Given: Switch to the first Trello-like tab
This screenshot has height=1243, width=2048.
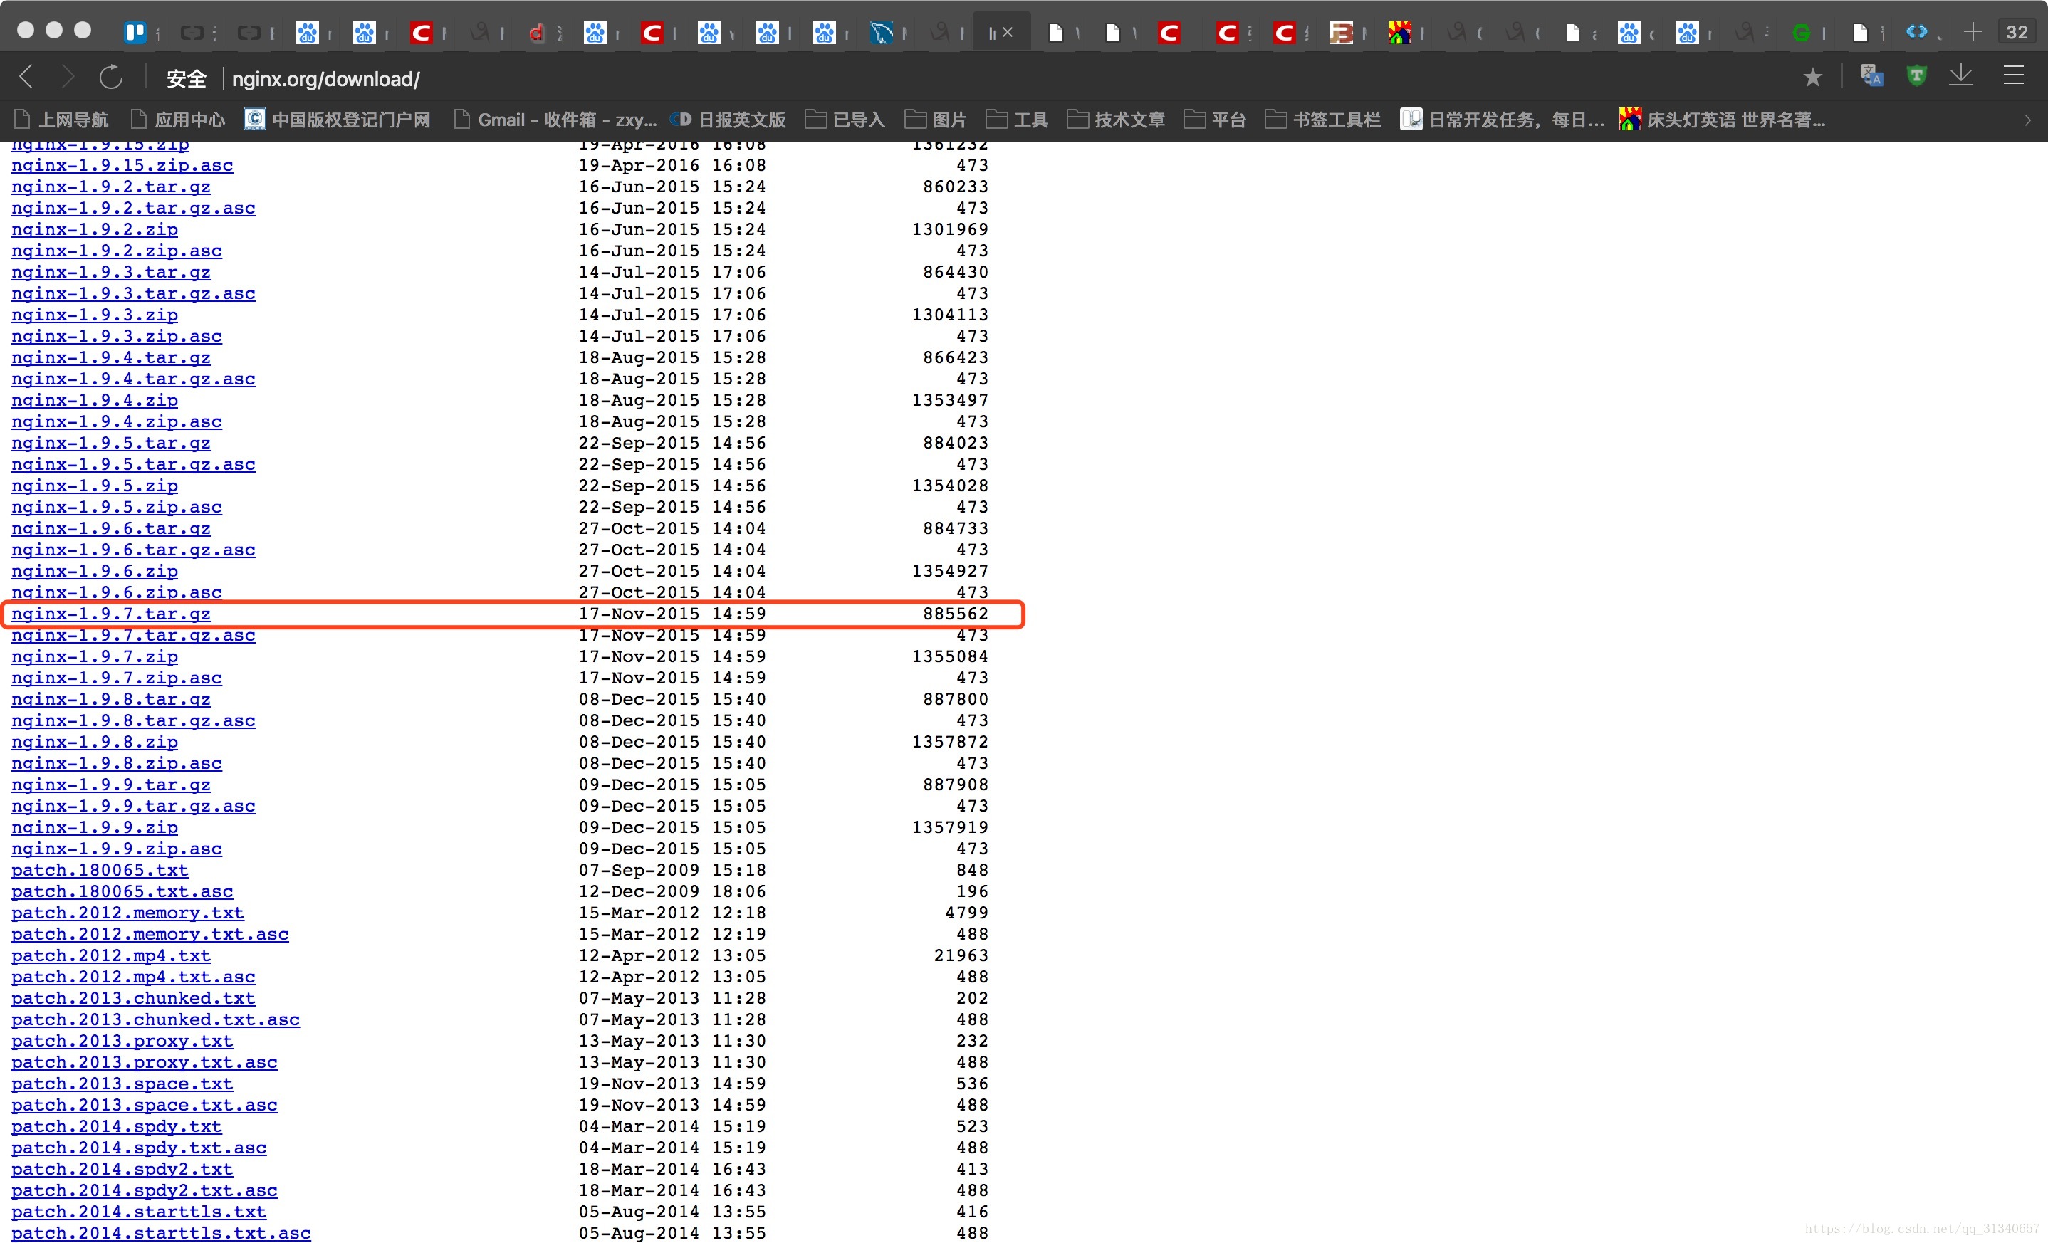Looking at the screenshot, I should point(135,33).
